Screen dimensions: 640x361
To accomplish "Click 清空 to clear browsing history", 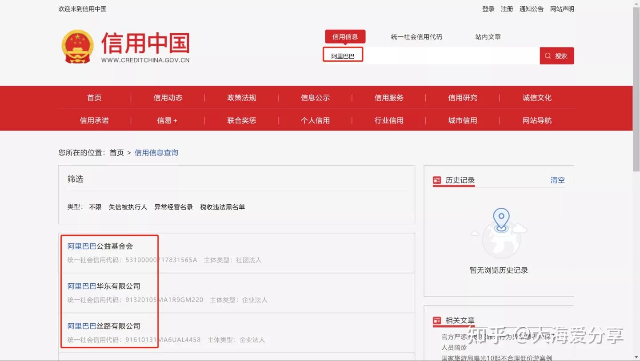I will coord(557,180).
